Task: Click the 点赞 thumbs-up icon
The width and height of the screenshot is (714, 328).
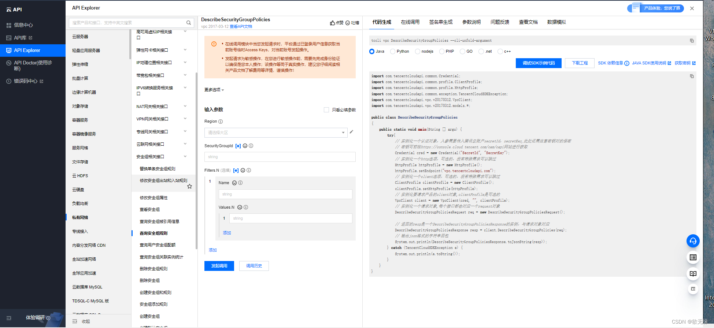Action: click(x=332, y=23)
